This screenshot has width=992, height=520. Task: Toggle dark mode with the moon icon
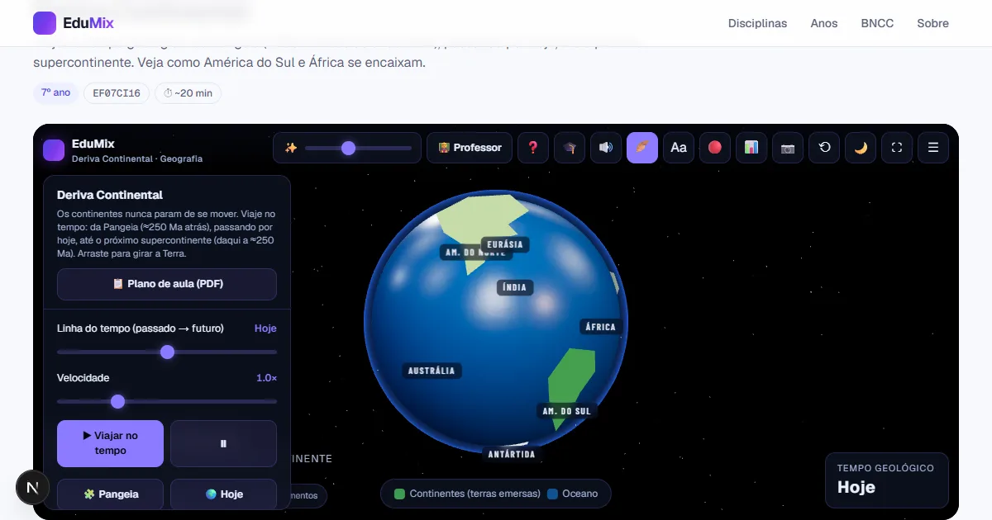point(861,148)
